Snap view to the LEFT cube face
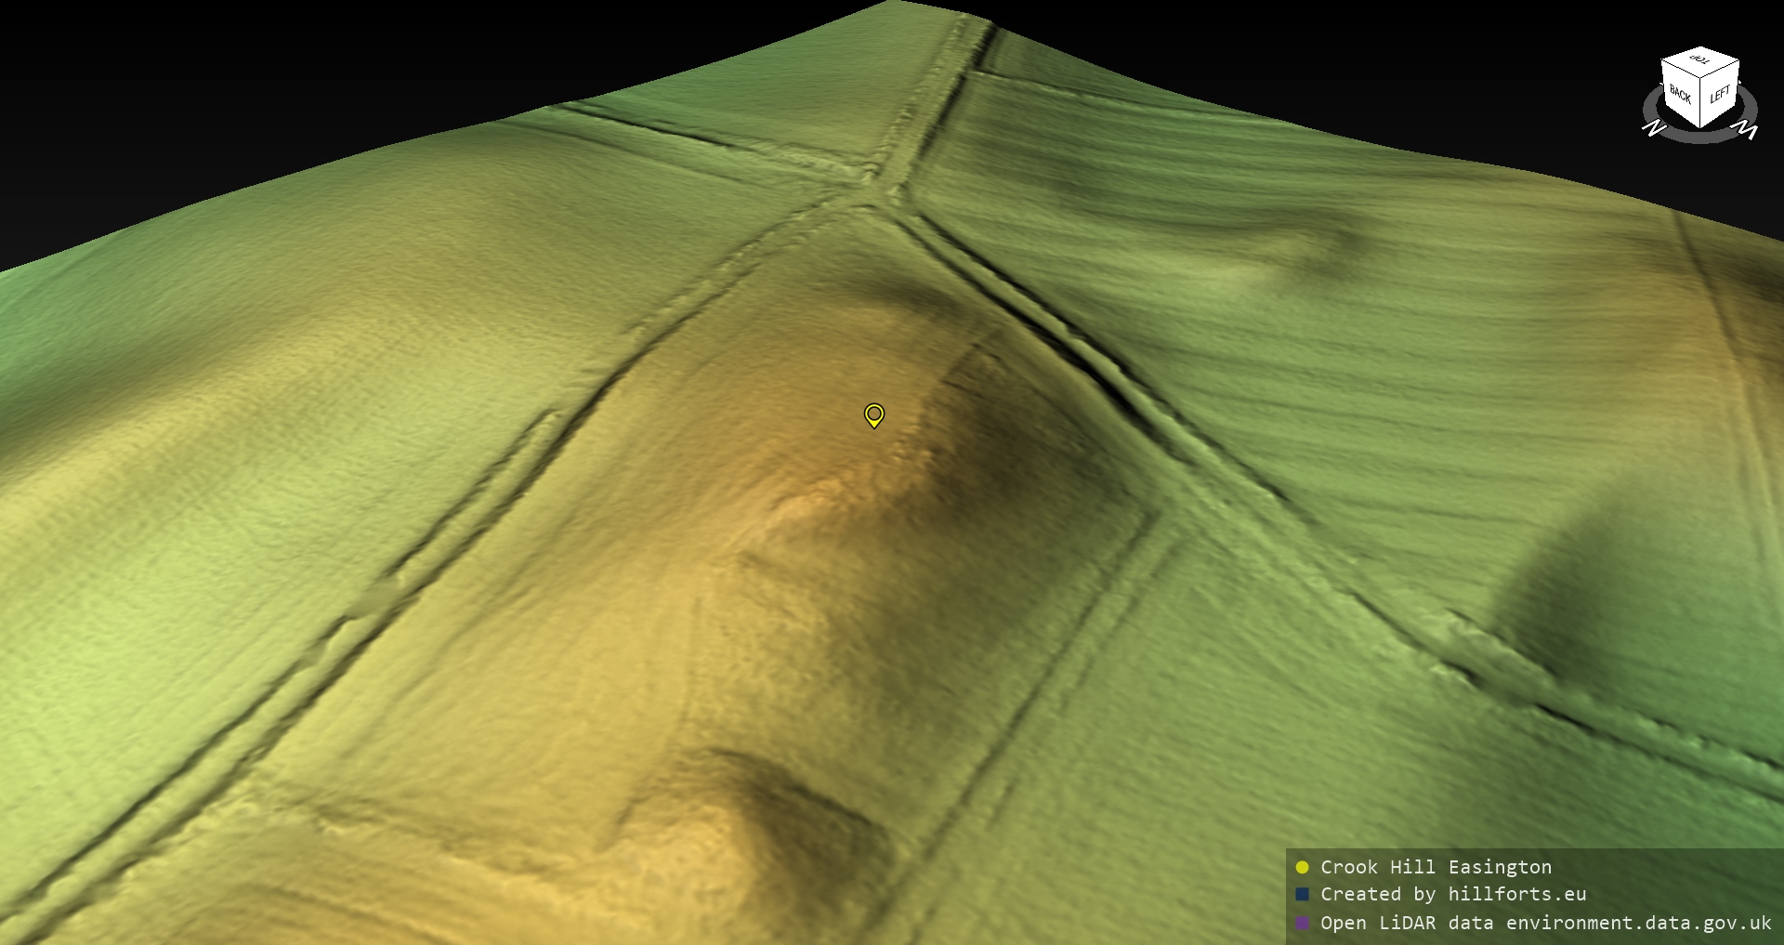 (x=1720, y=94)
